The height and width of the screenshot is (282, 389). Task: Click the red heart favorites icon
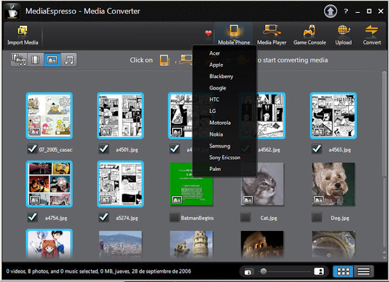[x=208, y=33]
